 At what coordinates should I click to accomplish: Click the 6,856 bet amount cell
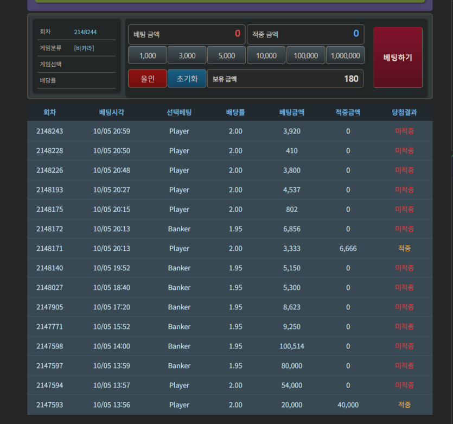292,229
